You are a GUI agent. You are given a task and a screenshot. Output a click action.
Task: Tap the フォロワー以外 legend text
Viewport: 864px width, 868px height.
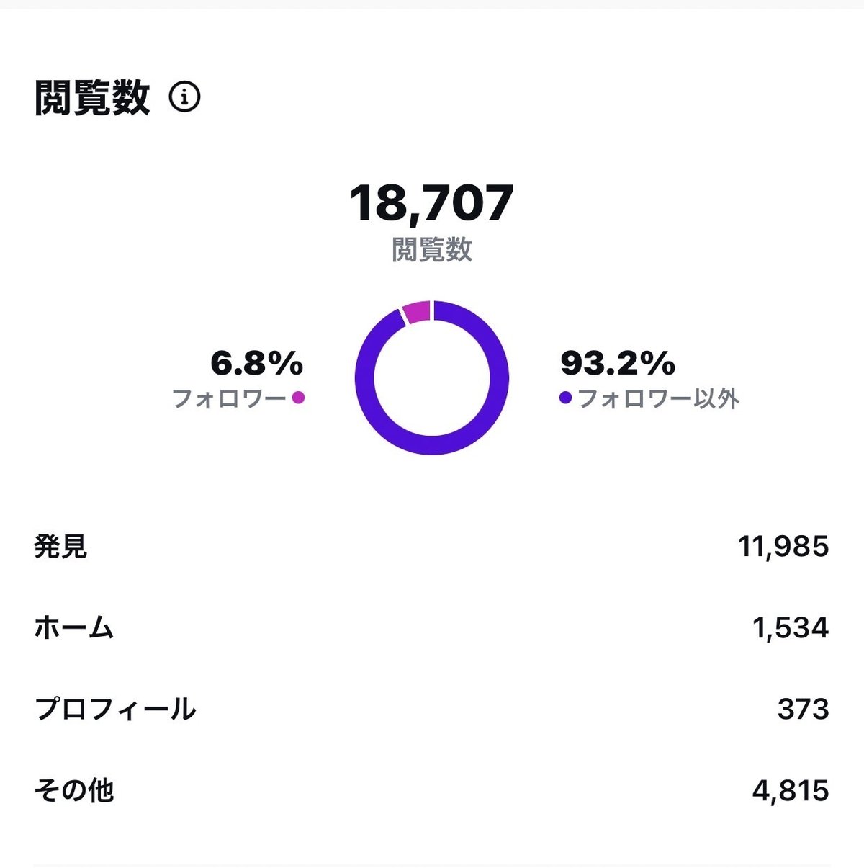[x=659, y=398]
